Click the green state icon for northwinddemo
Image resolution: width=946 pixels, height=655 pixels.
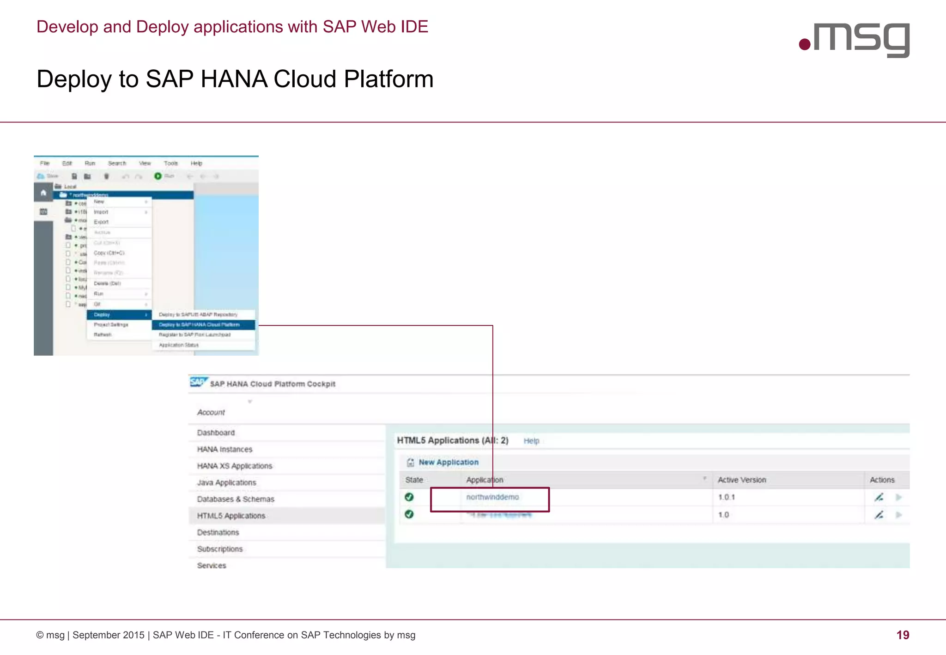click(x=409, y=497)
